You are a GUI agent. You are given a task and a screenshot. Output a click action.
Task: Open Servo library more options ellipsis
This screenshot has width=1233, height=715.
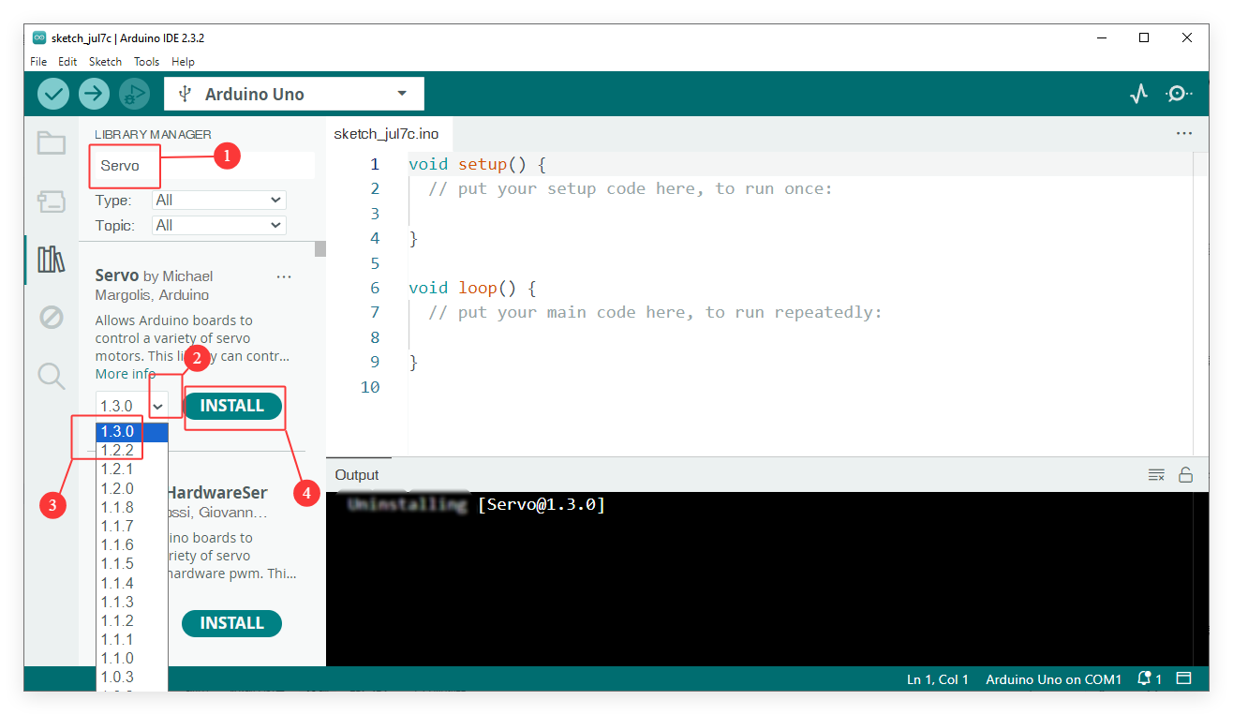pyautogui.click(x=284, y=276)
